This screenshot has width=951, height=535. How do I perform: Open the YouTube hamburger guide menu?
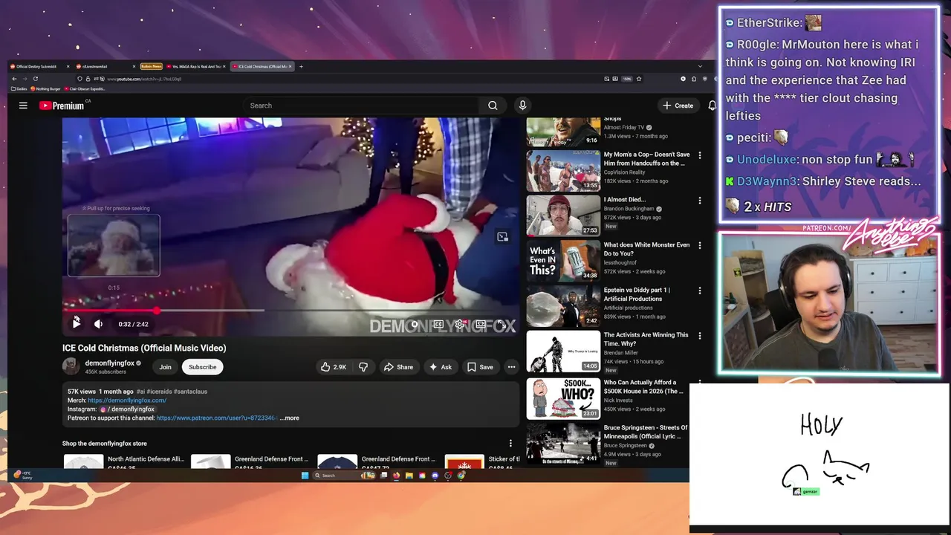pyautogui.click(x=23, y=106)
